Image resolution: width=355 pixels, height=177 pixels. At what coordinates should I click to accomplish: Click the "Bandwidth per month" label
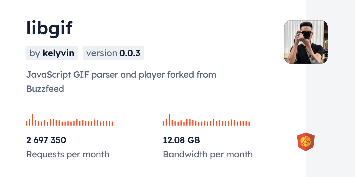click(x=208, y=154)
